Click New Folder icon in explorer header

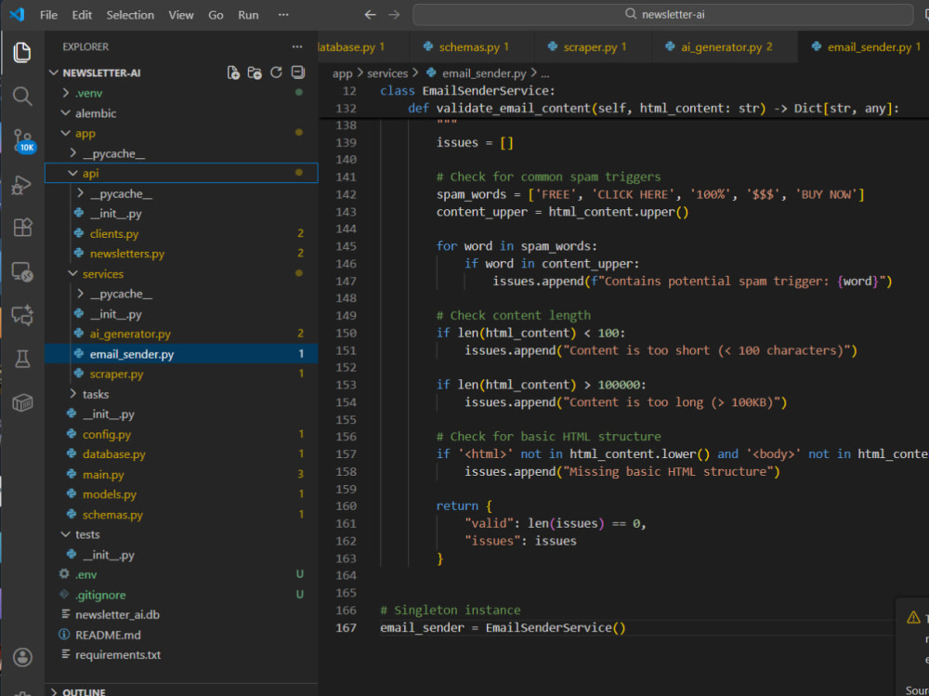255,73
